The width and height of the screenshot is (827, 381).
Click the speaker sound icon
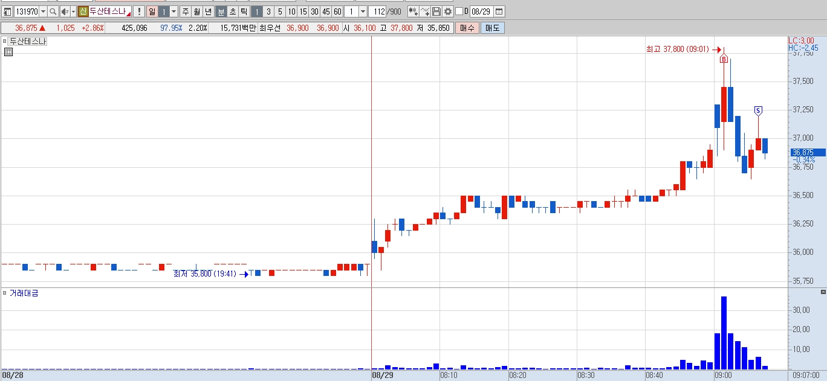point(65,11)
